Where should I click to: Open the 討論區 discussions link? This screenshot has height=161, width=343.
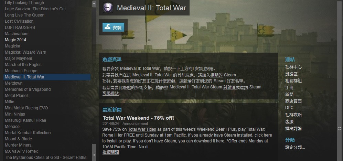291,74
